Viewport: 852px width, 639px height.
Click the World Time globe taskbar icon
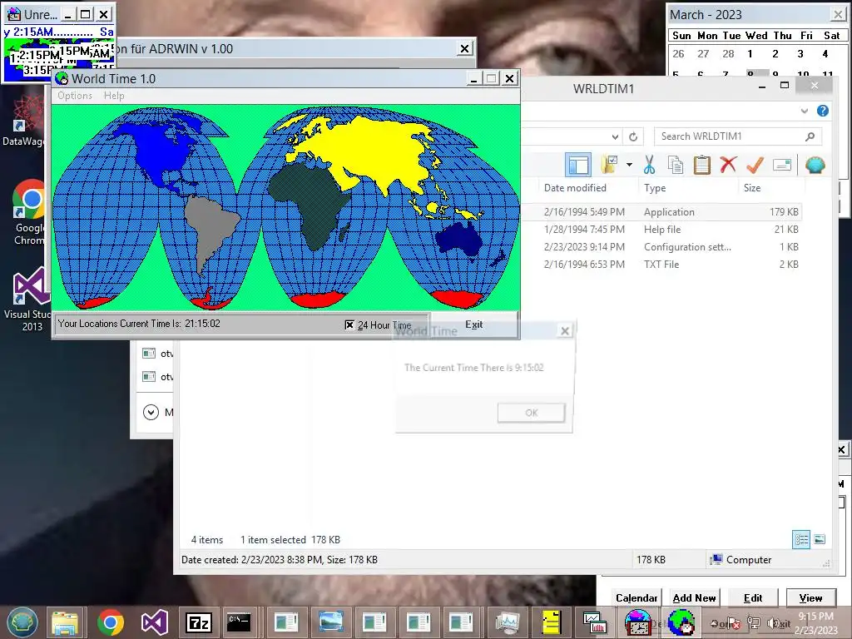point(681,622)
